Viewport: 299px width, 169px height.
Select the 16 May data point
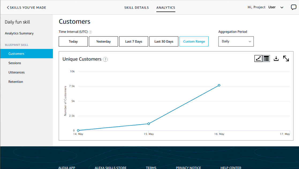219,85
